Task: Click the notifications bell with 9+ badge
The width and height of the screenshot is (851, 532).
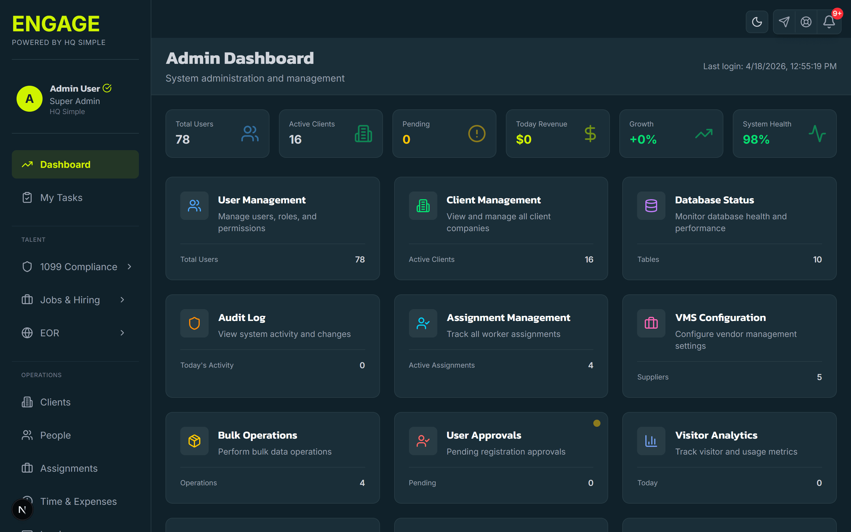Action: (x=829, y=22)
